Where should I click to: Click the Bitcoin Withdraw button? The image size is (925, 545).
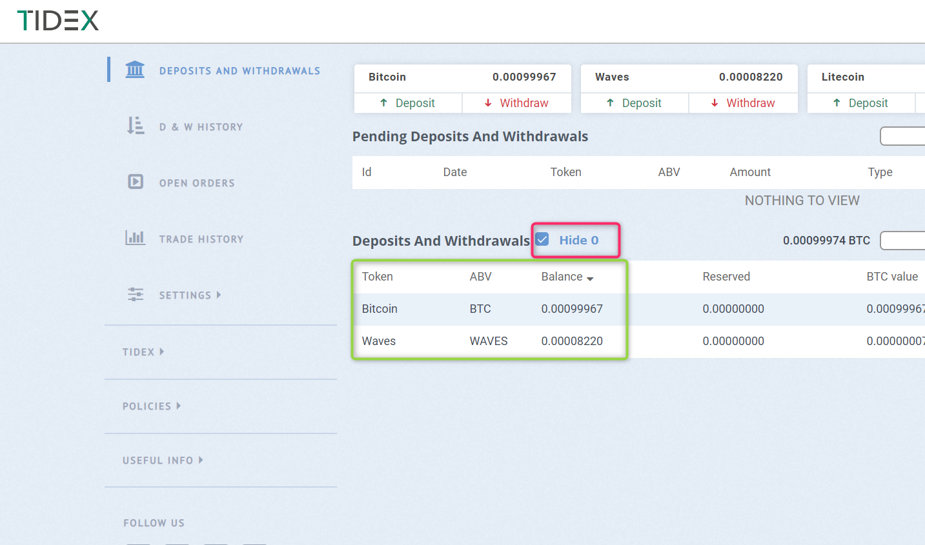[x=517, y=103]
